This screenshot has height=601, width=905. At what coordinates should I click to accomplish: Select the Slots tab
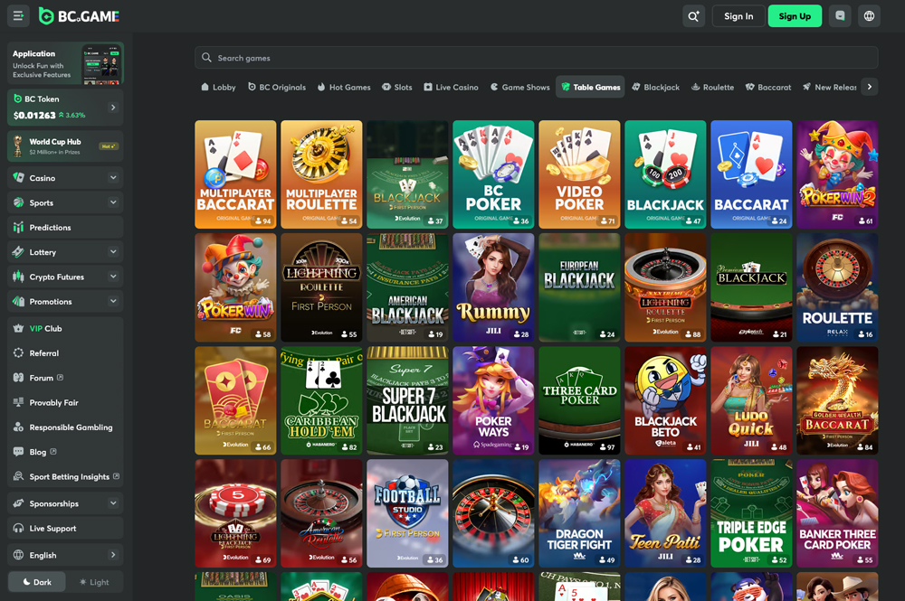coord(397,87)
